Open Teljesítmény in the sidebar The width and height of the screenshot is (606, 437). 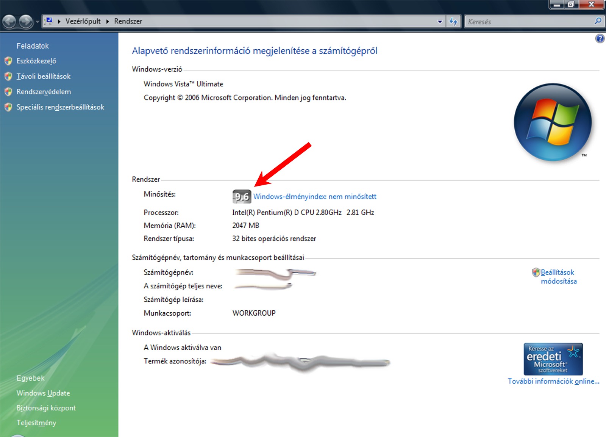36,423
